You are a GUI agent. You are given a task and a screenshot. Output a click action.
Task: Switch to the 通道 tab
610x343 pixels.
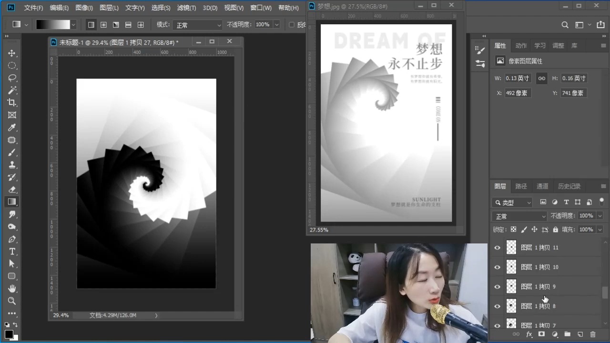(x=542, y=186)
